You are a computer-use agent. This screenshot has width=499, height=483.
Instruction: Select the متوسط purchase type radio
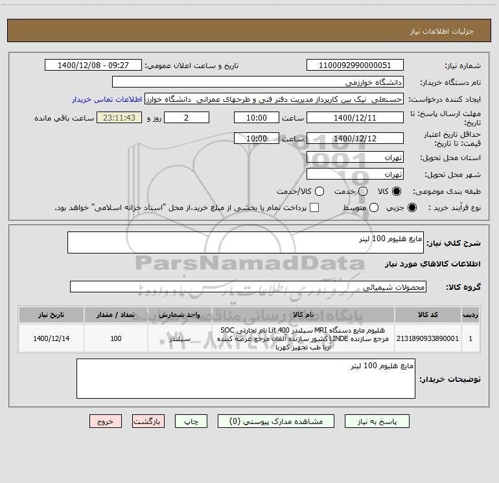[374, 207]
